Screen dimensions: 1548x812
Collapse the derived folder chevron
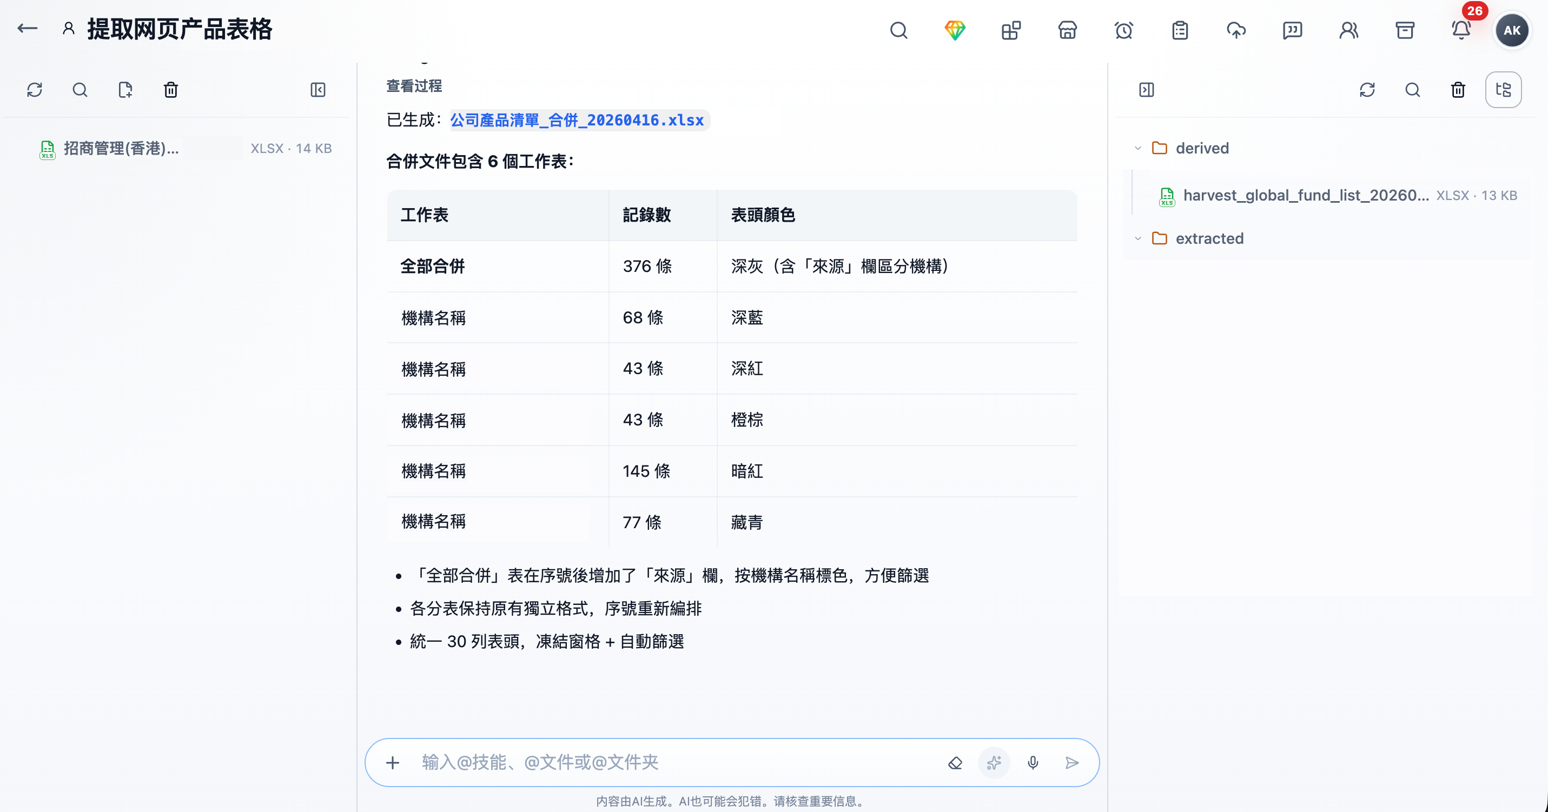click(1137, 148)
